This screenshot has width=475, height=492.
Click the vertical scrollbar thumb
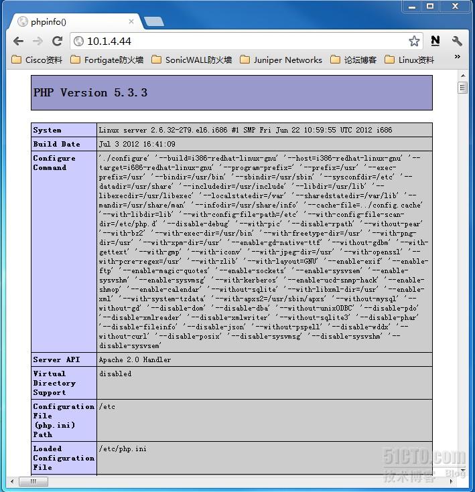point(463,88)
